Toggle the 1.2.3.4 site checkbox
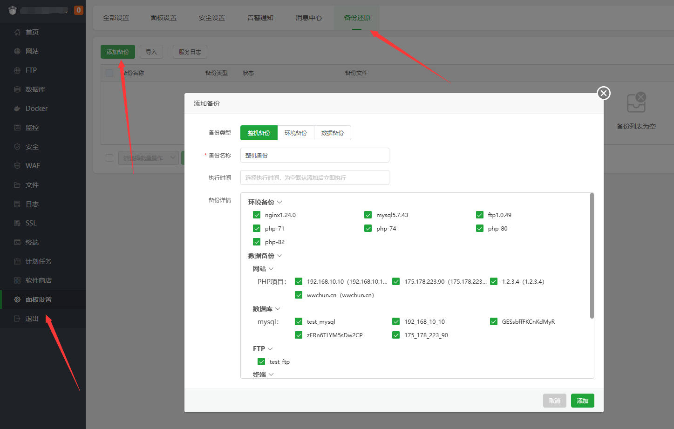The image size is (674, 429). (x=494, y=281)
